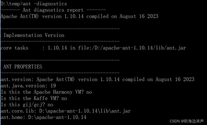Click the 'ant.java.version: 19' line
Screen dimensions: 207x125
point(28,86)
